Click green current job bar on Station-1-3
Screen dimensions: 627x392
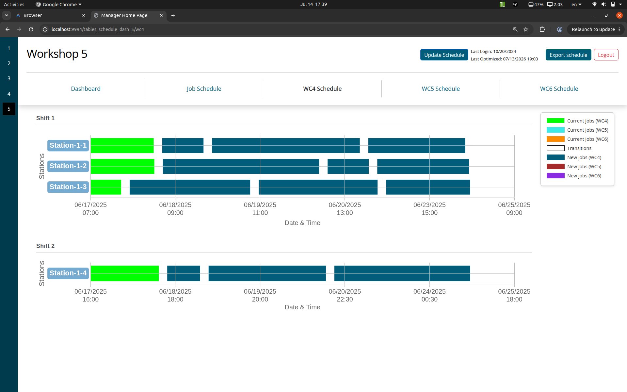[106, 187]
